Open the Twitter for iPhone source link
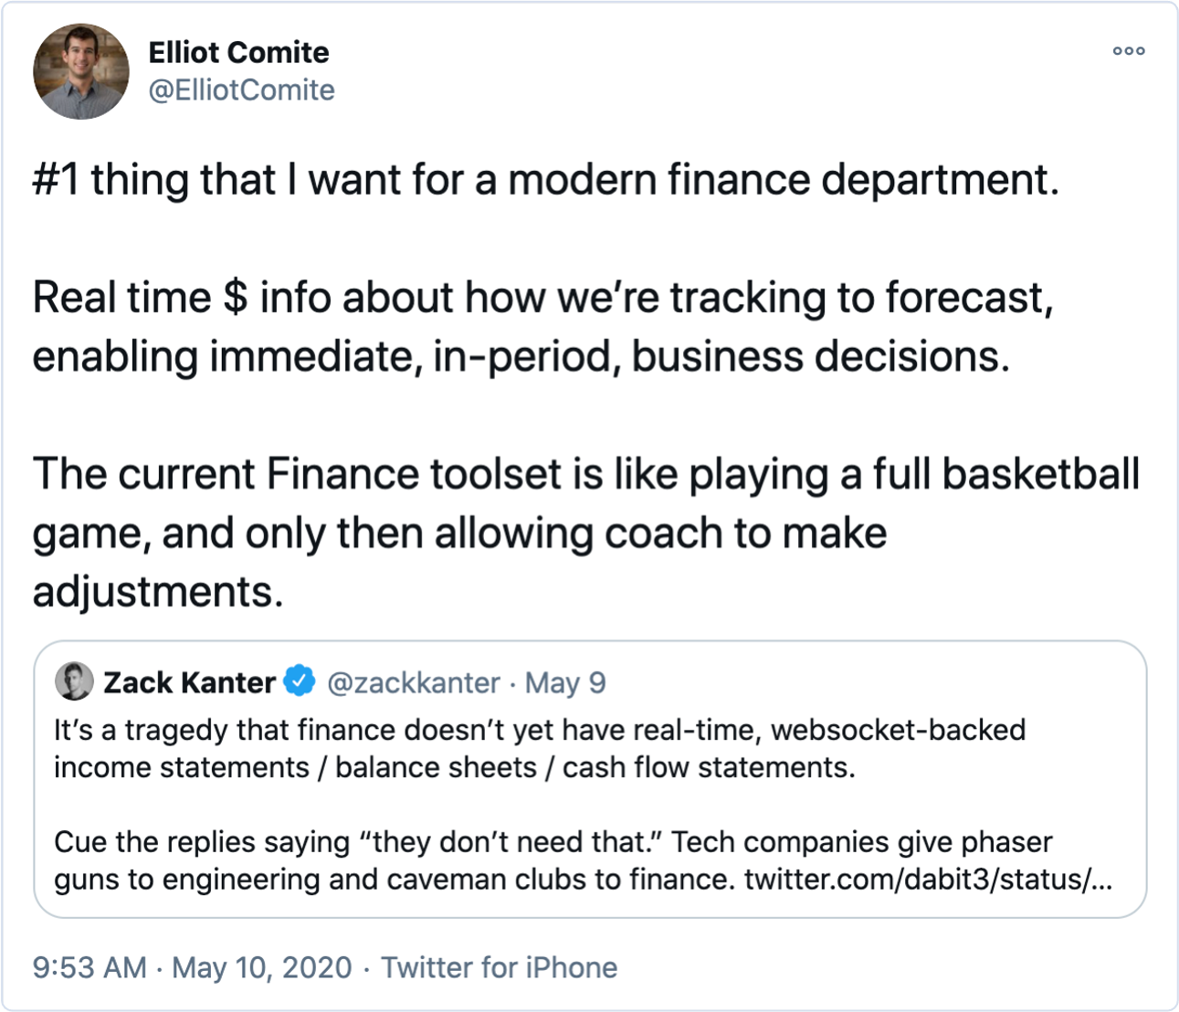Screen dimensions: 1179x1012 pos(499,967)
